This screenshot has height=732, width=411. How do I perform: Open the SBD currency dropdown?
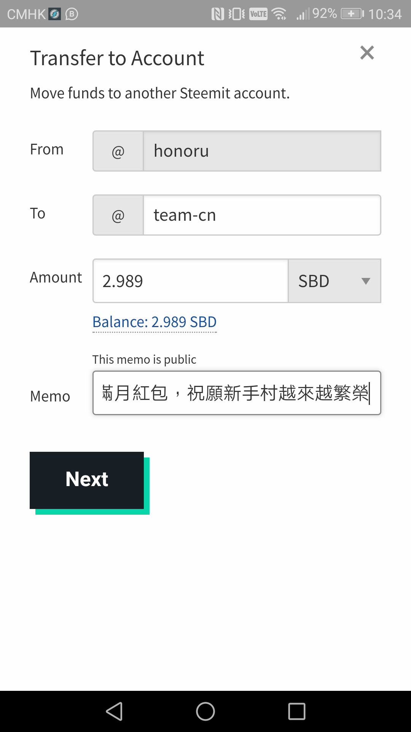(x=334, y=281)
